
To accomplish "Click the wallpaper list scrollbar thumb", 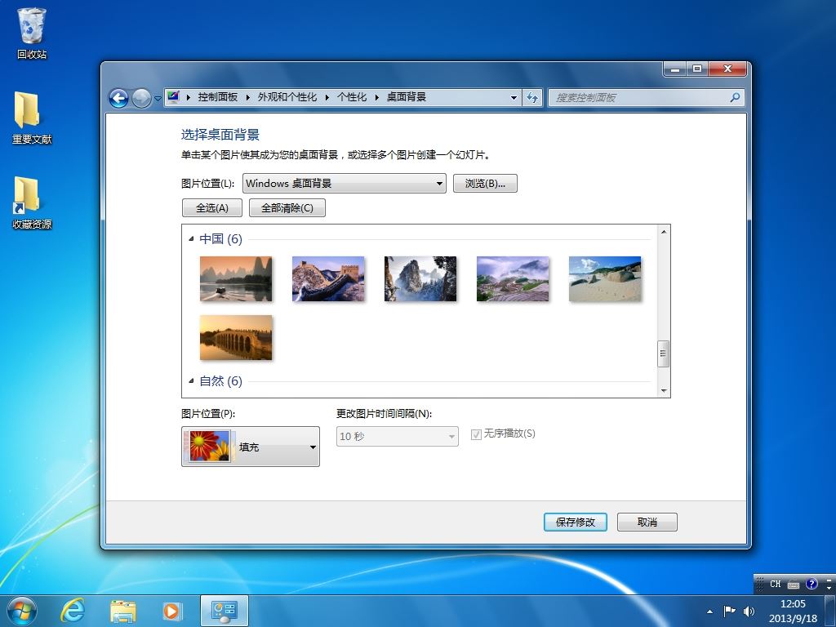I will 664,354.
